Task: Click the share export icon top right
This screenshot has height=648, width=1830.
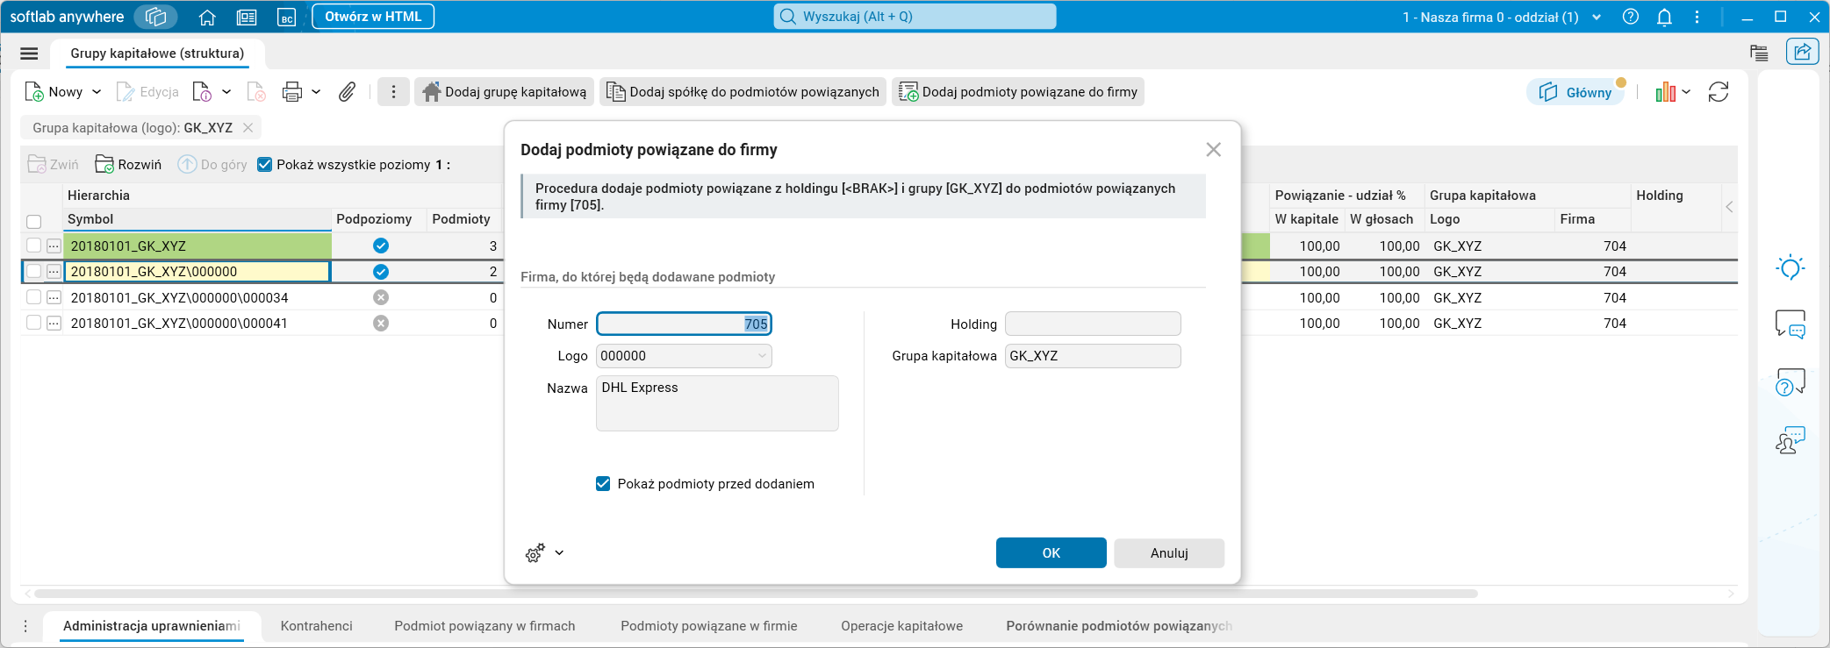Action: pos(1802,52)
